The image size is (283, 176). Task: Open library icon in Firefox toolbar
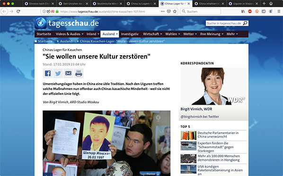(243, 11)
